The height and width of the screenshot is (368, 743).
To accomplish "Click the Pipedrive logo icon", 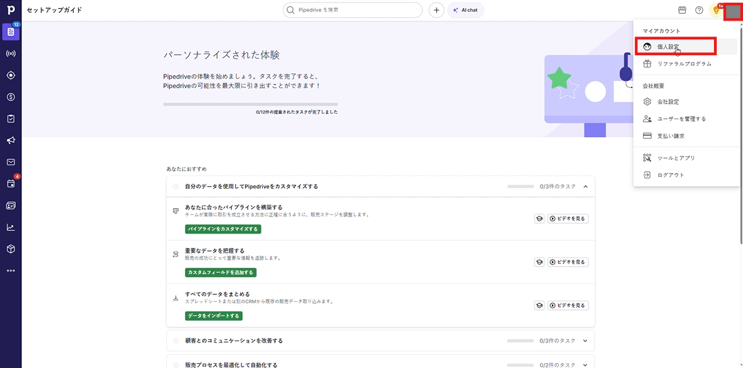I will [10, 10].
